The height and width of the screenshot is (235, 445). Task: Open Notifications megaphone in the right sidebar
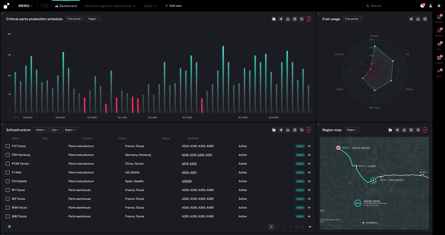coord(439,46)
